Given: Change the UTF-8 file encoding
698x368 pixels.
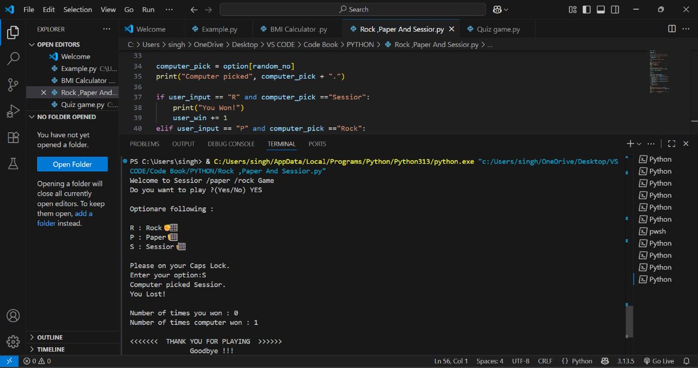Looking at the screenshot, I should (x=521, y=361).
